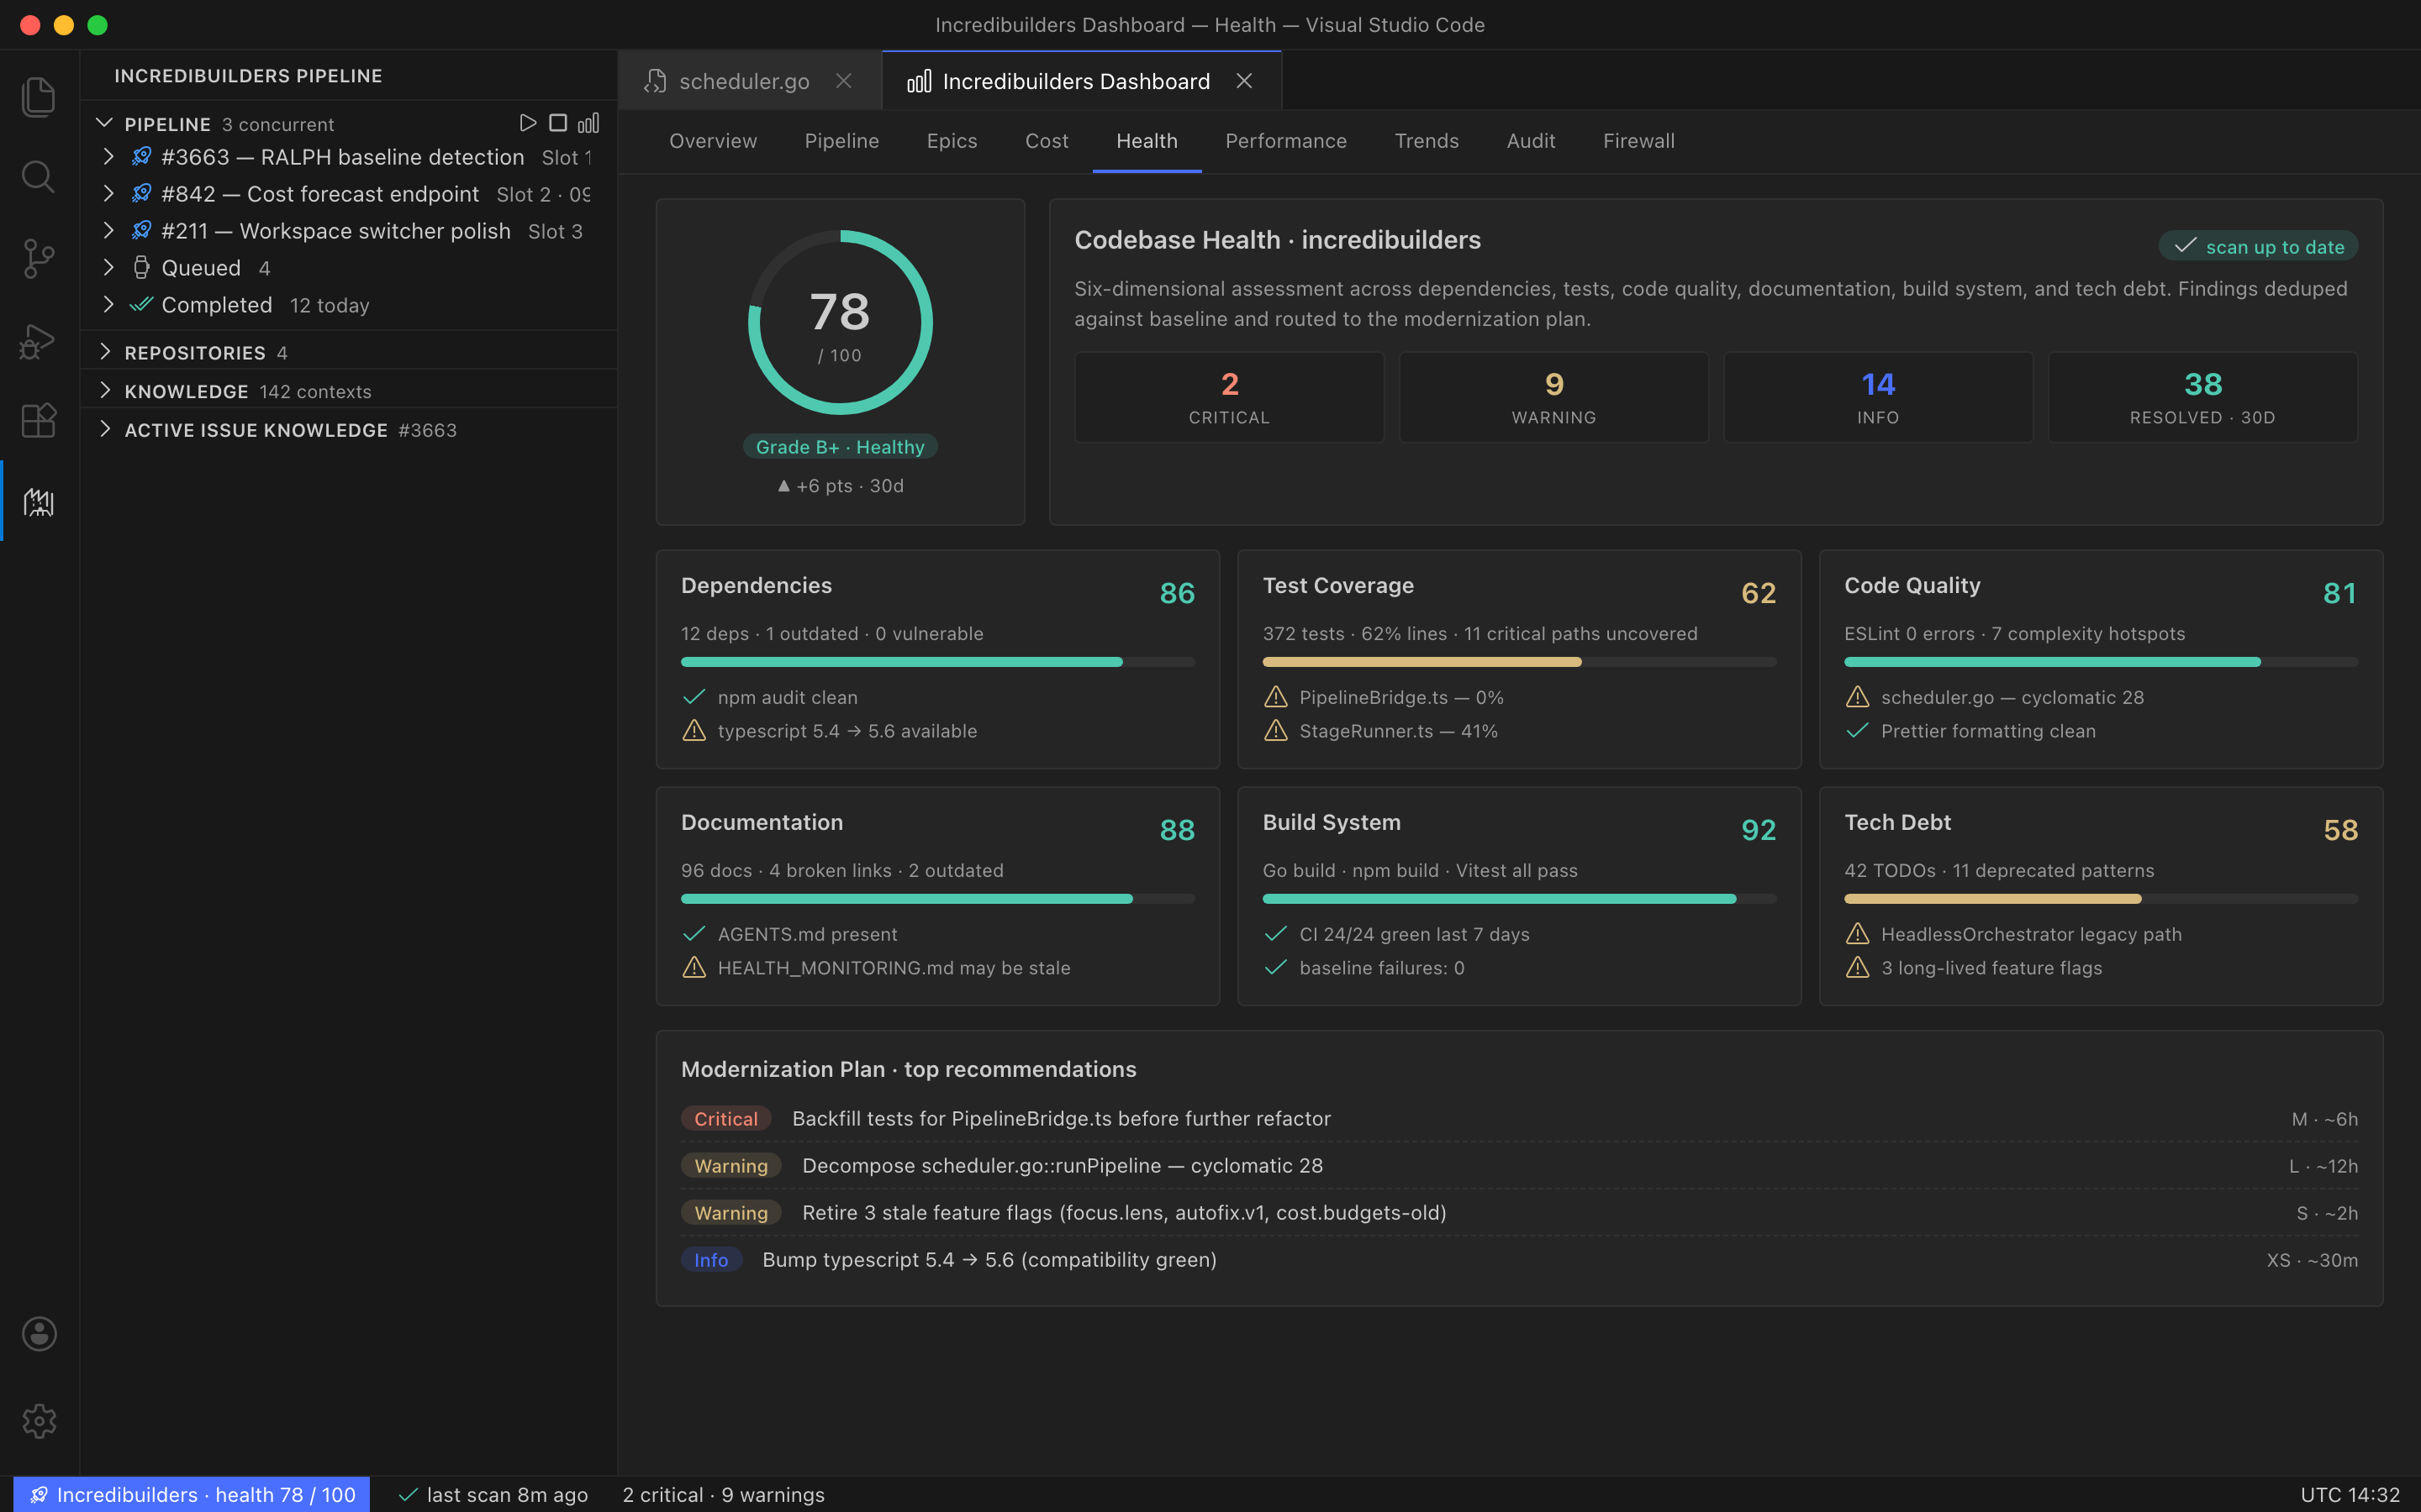Expand the Completed group
Viewport: 2421px width, 1512px height.
click(x=108, y=305)
